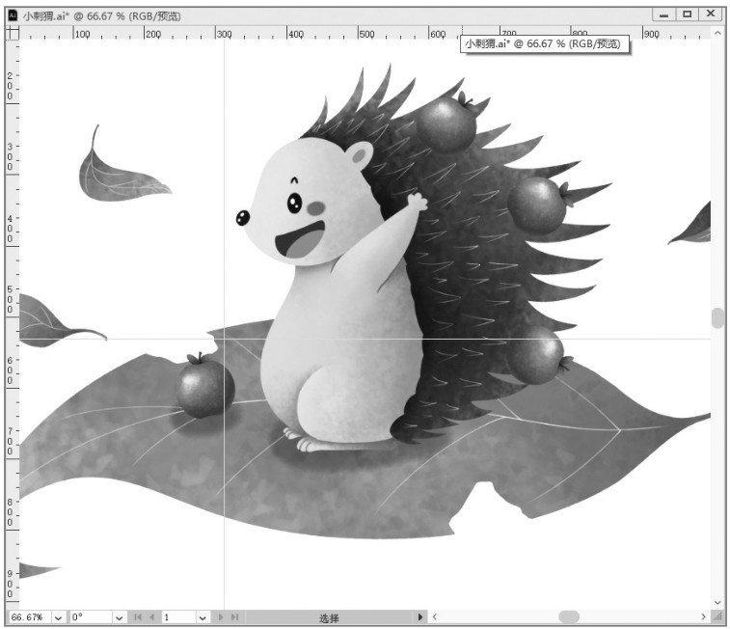Screen dimensions: 730x629
Task: Click the horizontal scrollbar thumb
Action: 569,617
